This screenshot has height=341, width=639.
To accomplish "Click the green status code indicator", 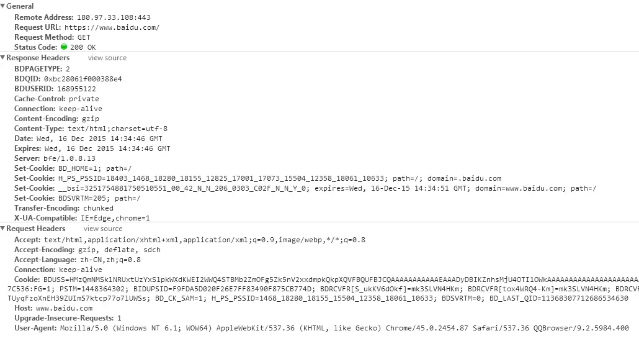I will (64, 47).
